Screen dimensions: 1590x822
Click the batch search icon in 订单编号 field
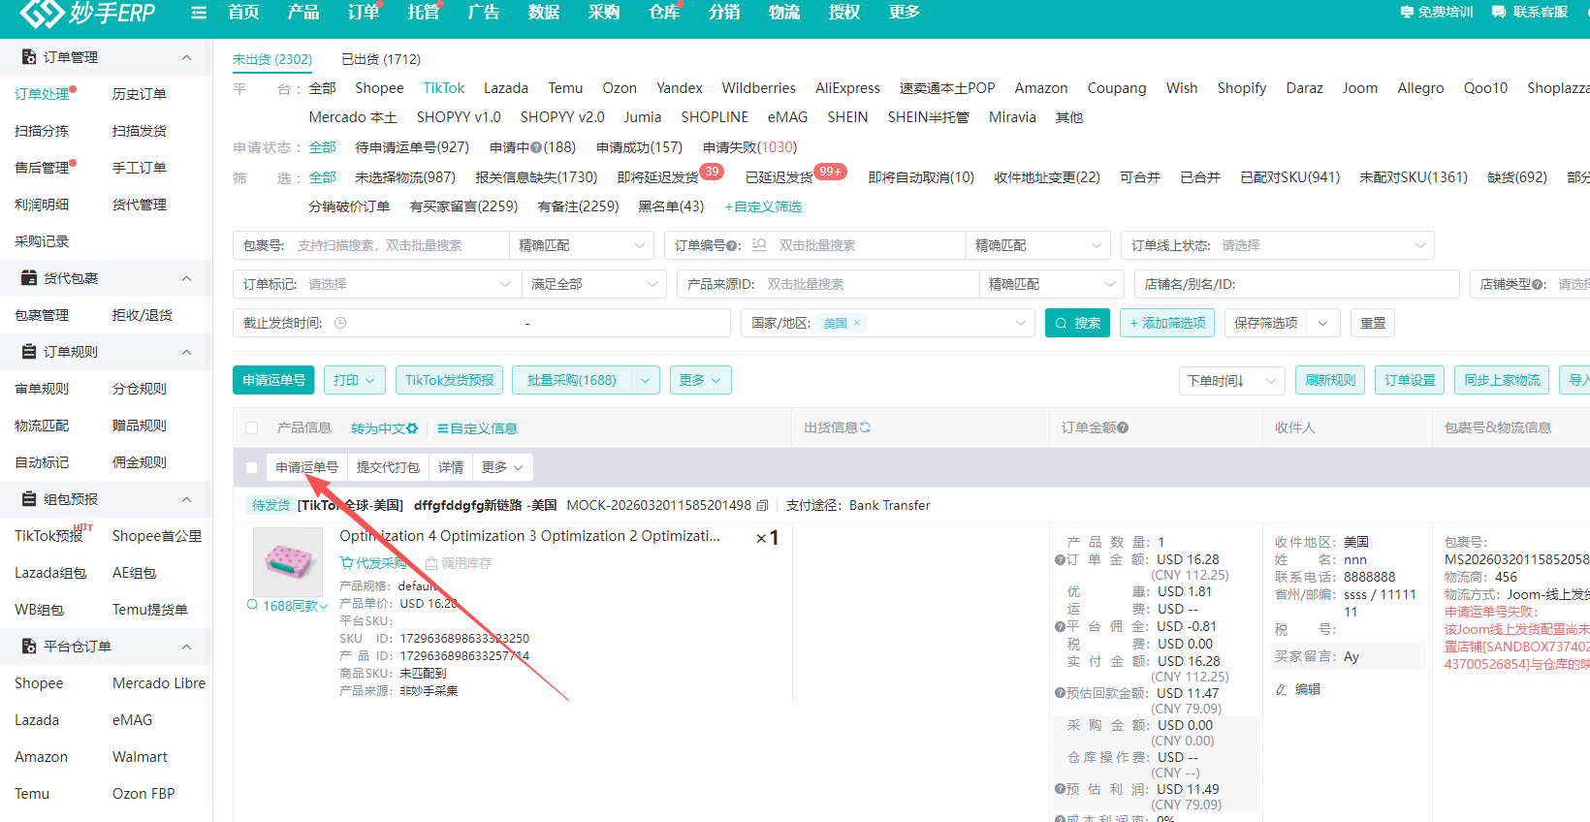[x=759, y=245]
